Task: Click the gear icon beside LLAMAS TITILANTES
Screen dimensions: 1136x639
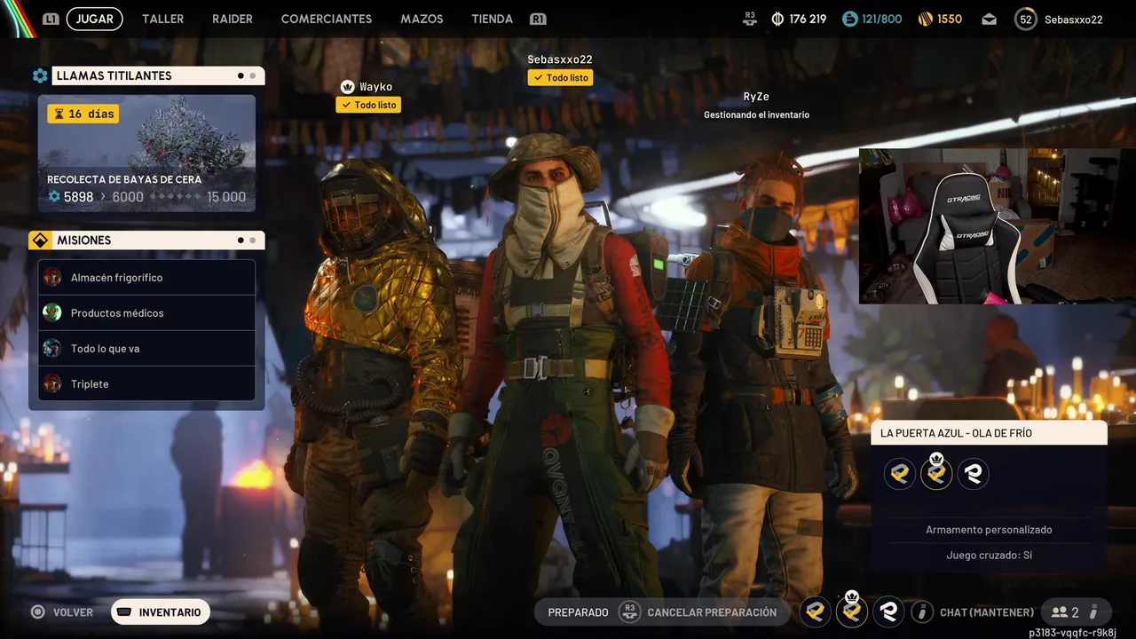Action: click(40, 75)
